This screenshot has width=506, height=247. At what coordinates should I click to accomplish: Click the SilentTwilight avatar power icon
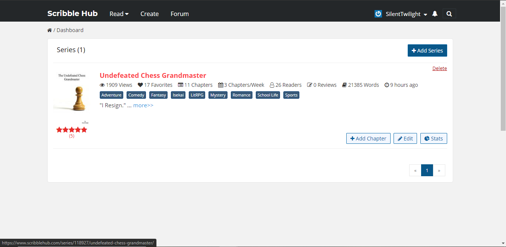coord(378,14)
